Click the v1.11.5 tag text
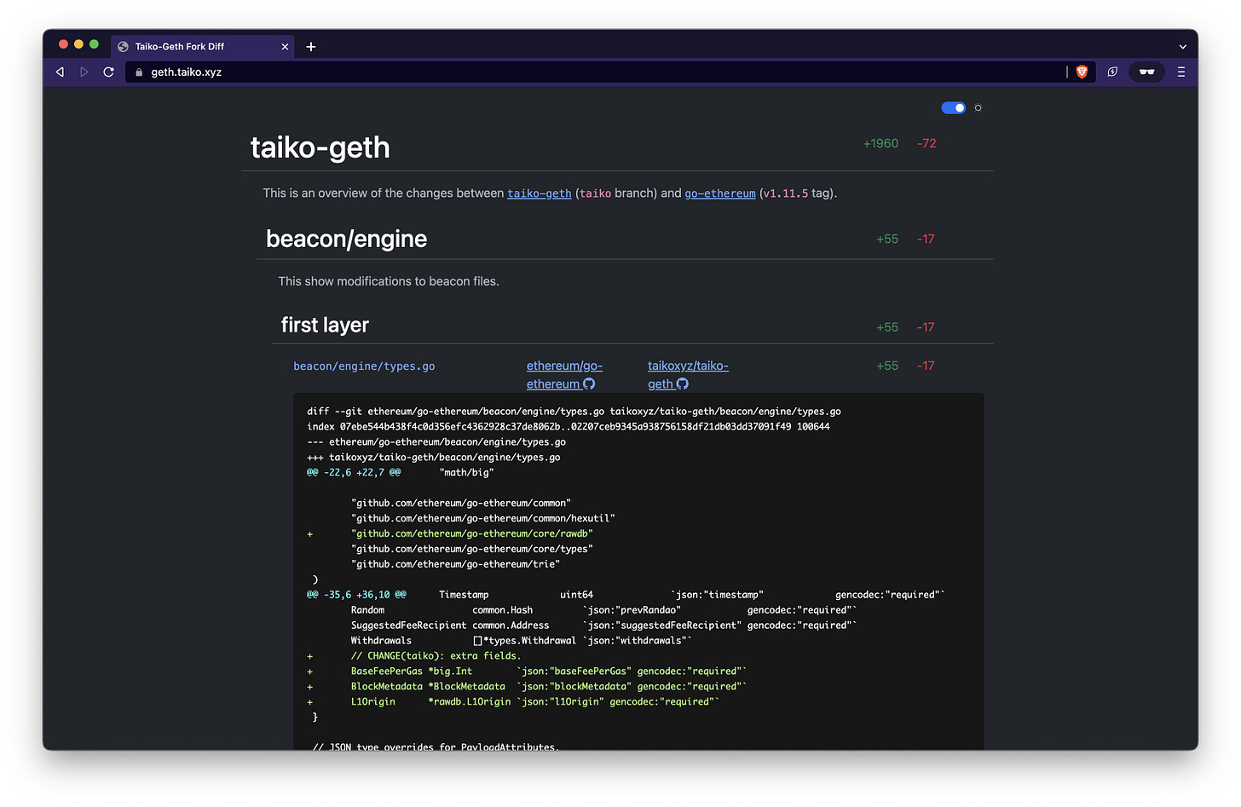The image size is (1241, 807). click(786, 193)
